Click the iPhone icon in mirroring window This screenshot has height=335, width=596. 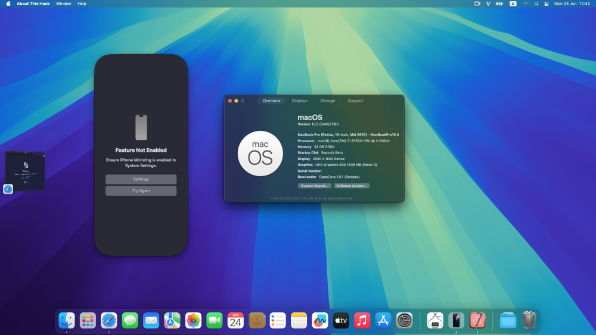pyautogui.click(x=141, y=127)
